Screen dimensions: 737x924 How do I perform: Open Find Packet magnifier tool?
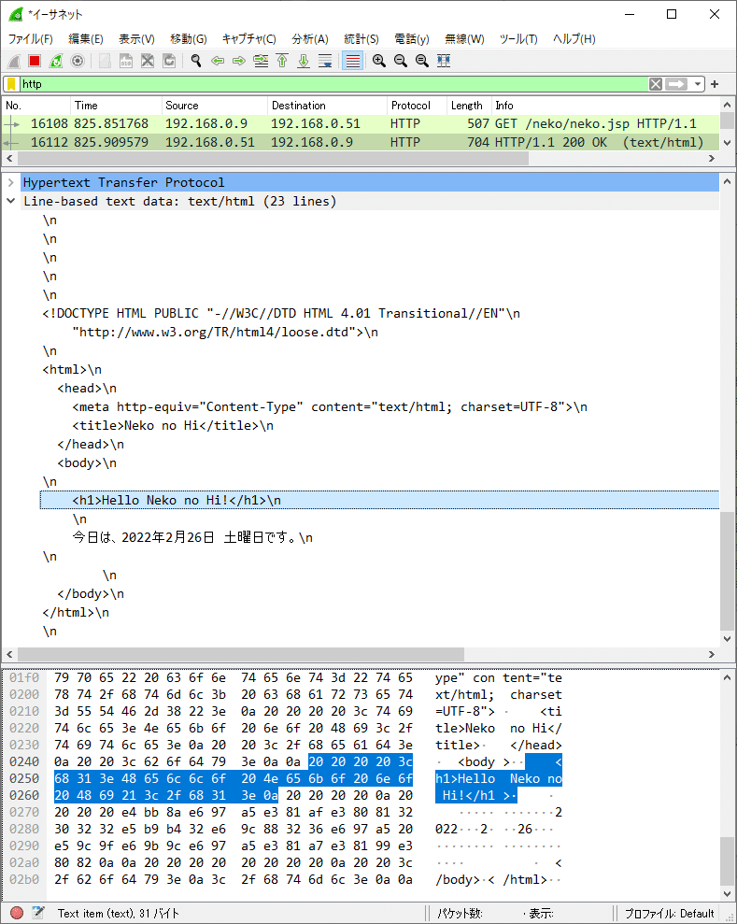196,61
